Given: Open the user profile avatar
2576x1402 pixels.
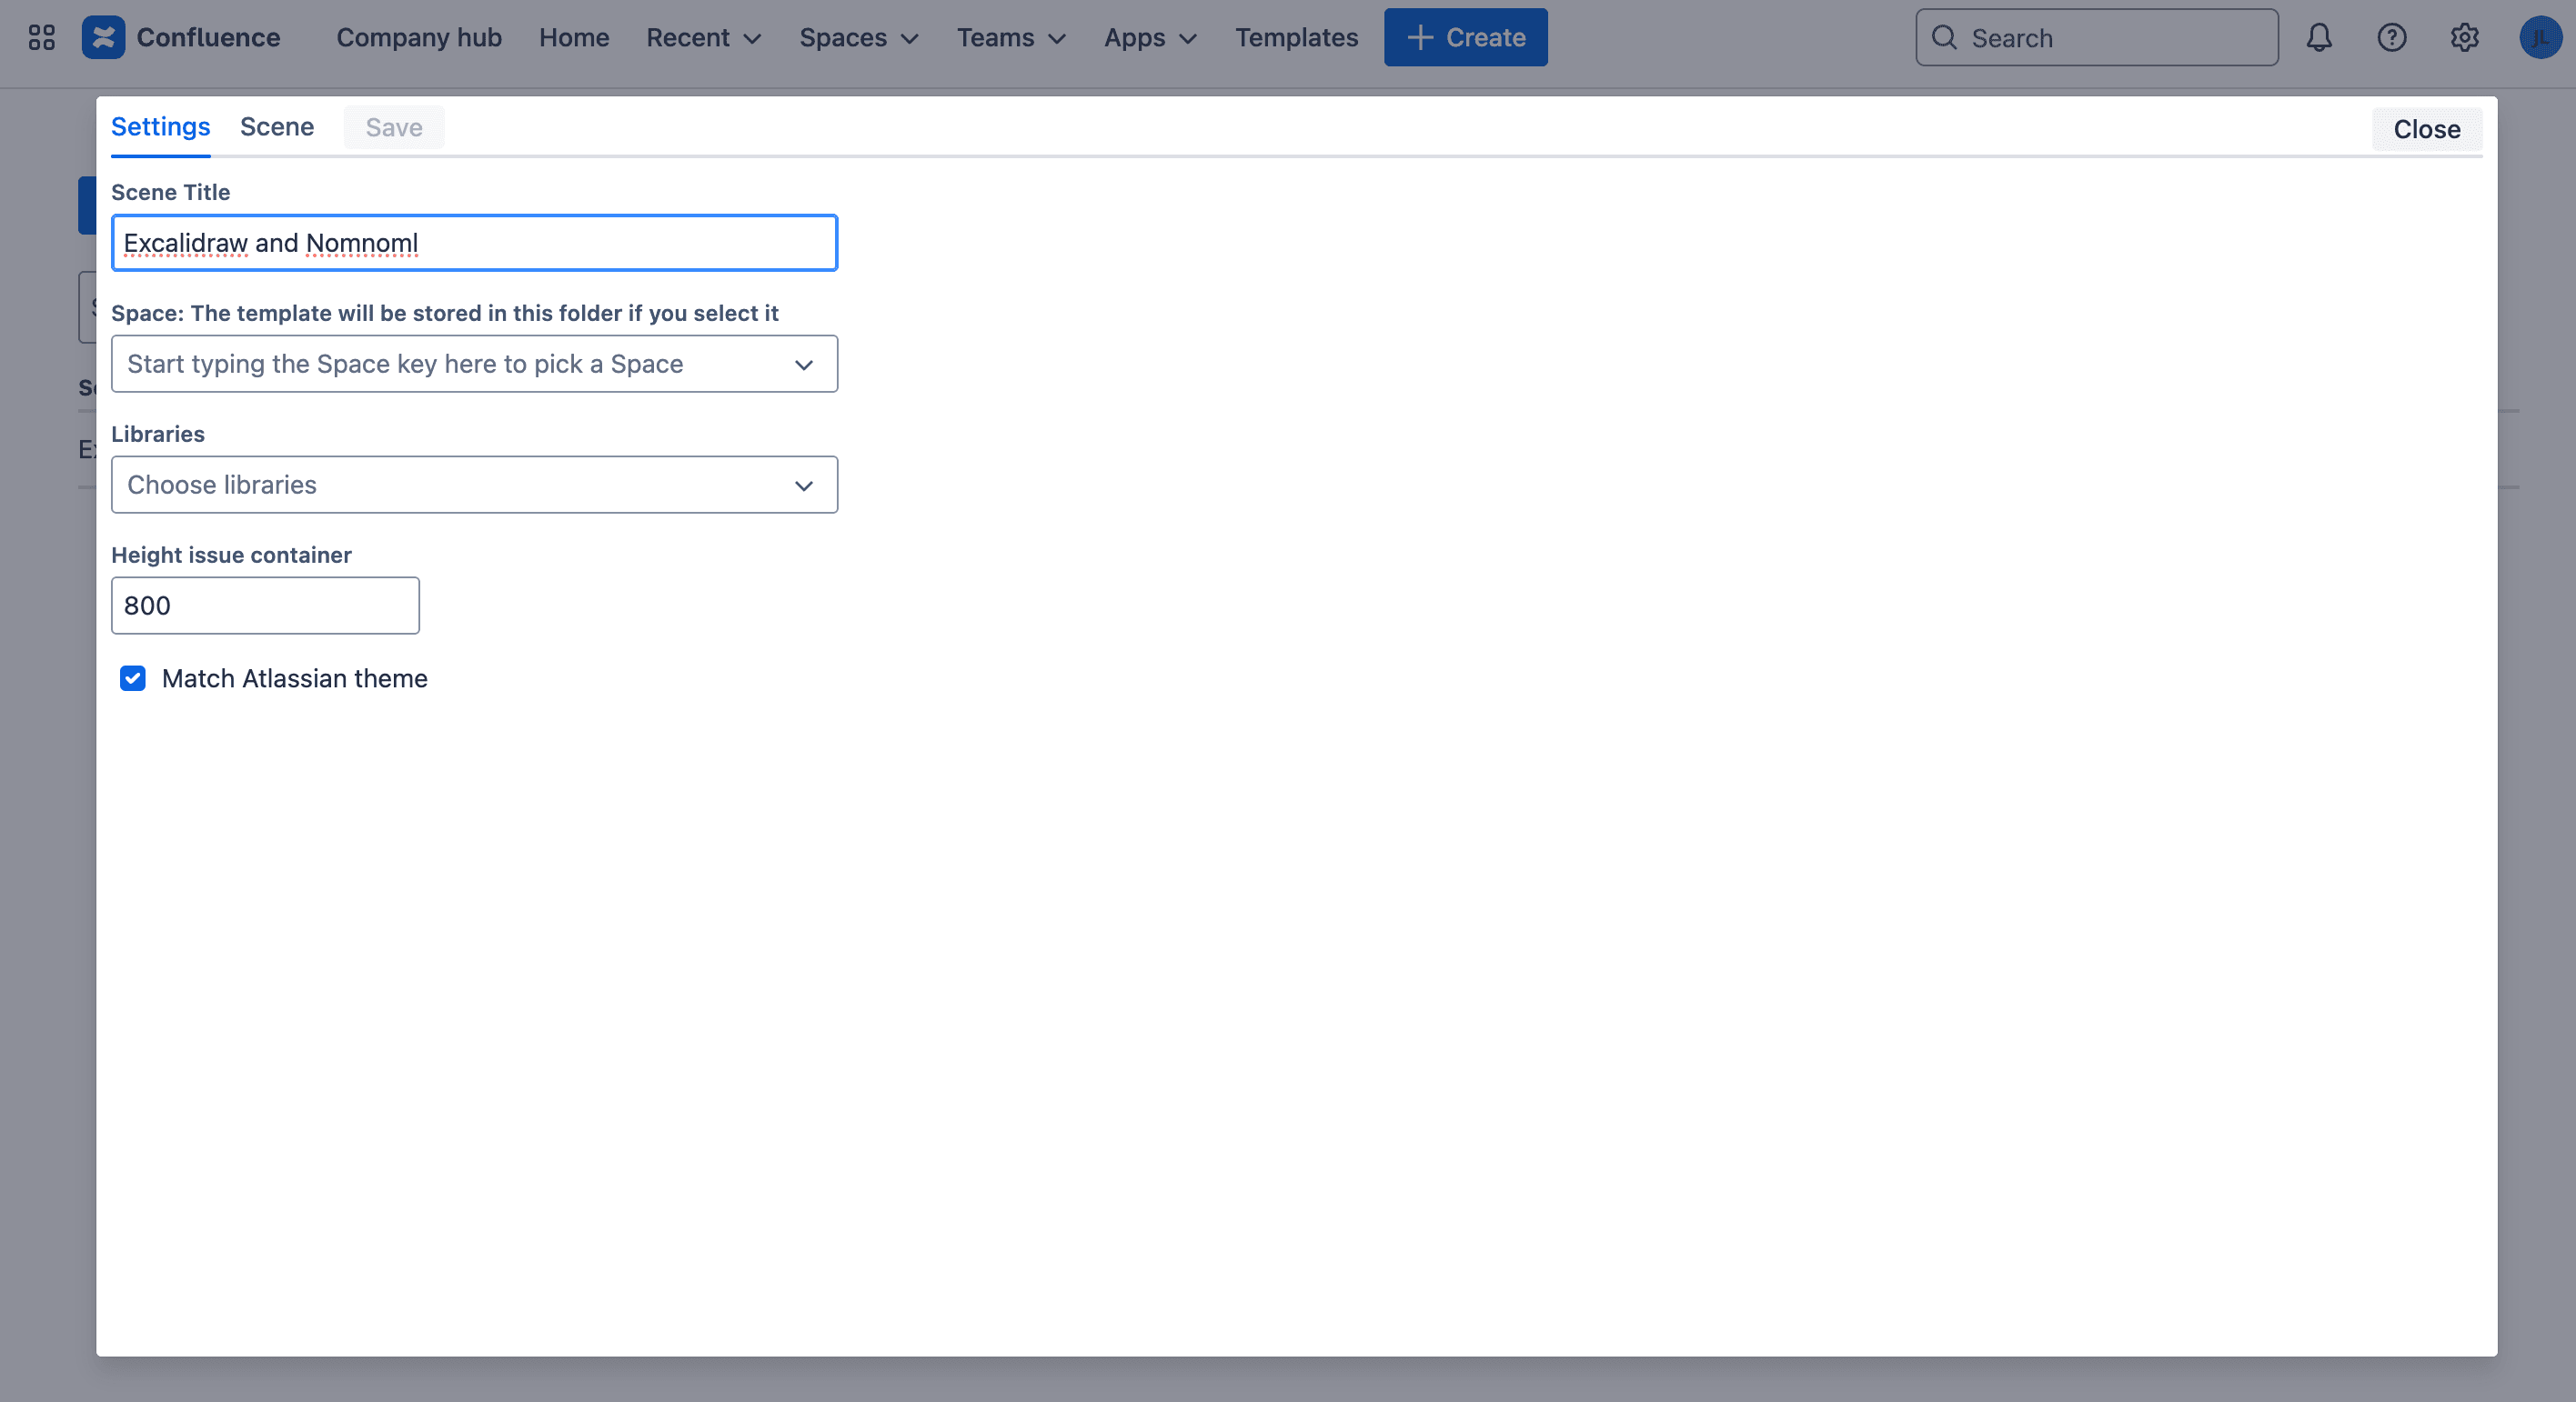Looking at the screenshot, I should 2540,38.
